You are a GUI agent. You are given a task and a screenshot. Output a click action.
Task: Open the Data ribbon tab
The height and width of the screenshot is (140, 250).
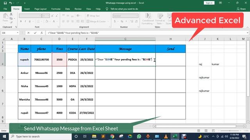pos(68,9)
